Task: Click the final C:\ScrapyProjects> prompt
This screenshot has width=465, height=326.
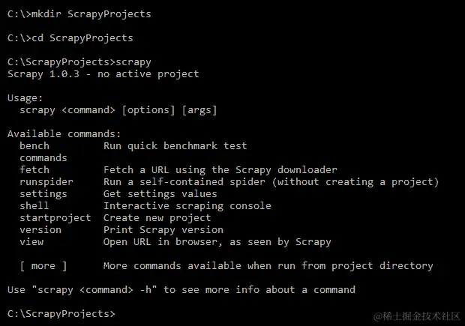Action: 61,314
